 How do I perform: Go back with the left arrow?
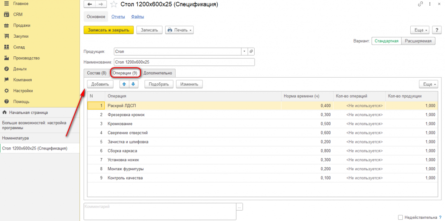pos(90,4)
